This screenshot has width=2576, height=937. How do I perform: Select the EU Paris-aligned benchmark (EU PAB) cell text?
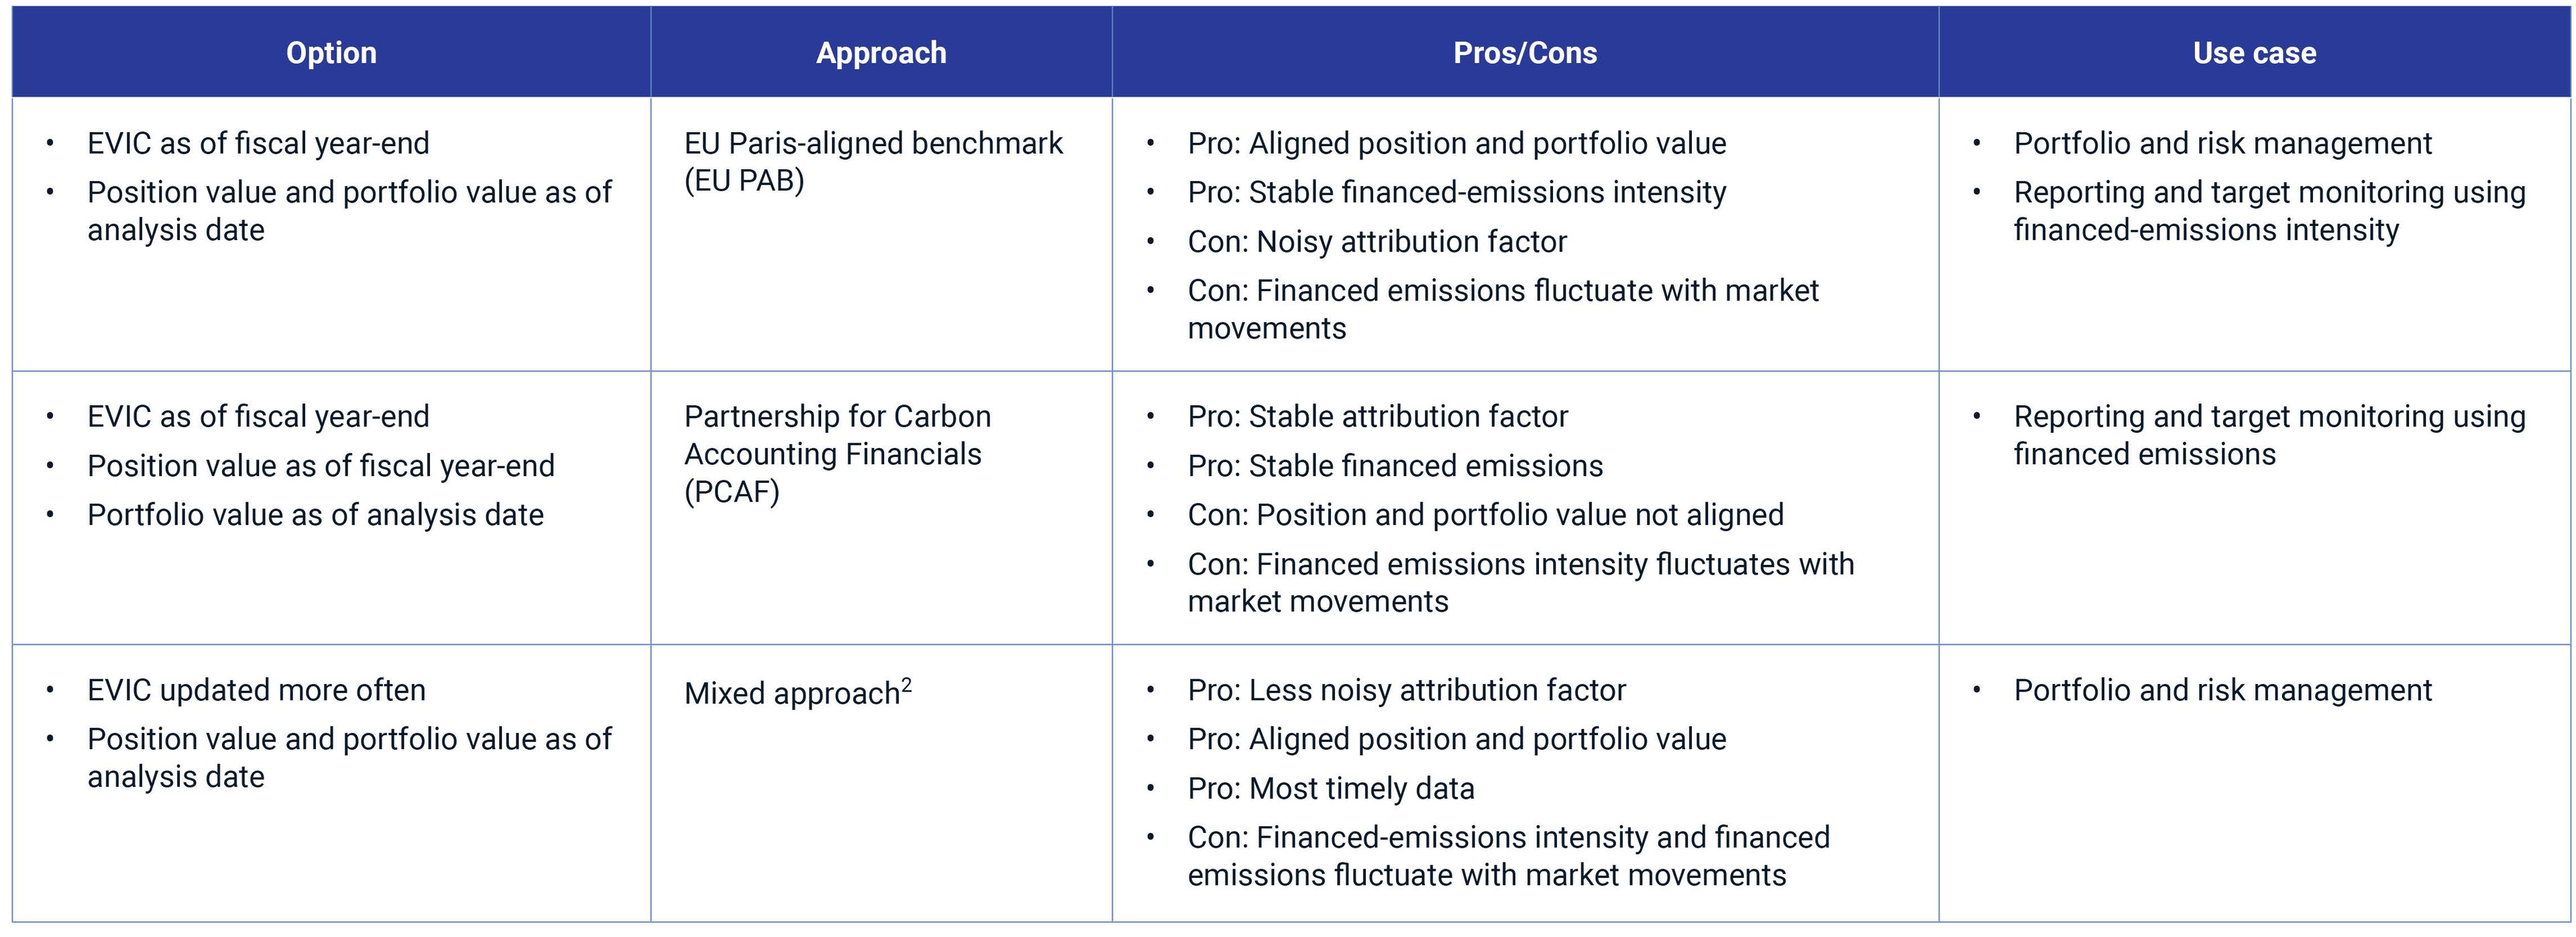872,162
